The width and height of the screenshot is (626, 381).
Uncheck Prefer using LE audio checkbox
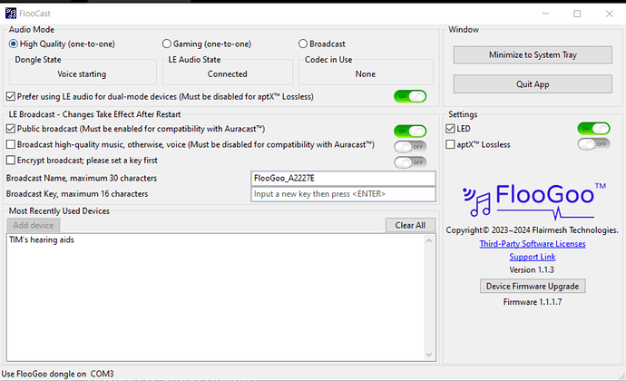click(x=11, y=96)
